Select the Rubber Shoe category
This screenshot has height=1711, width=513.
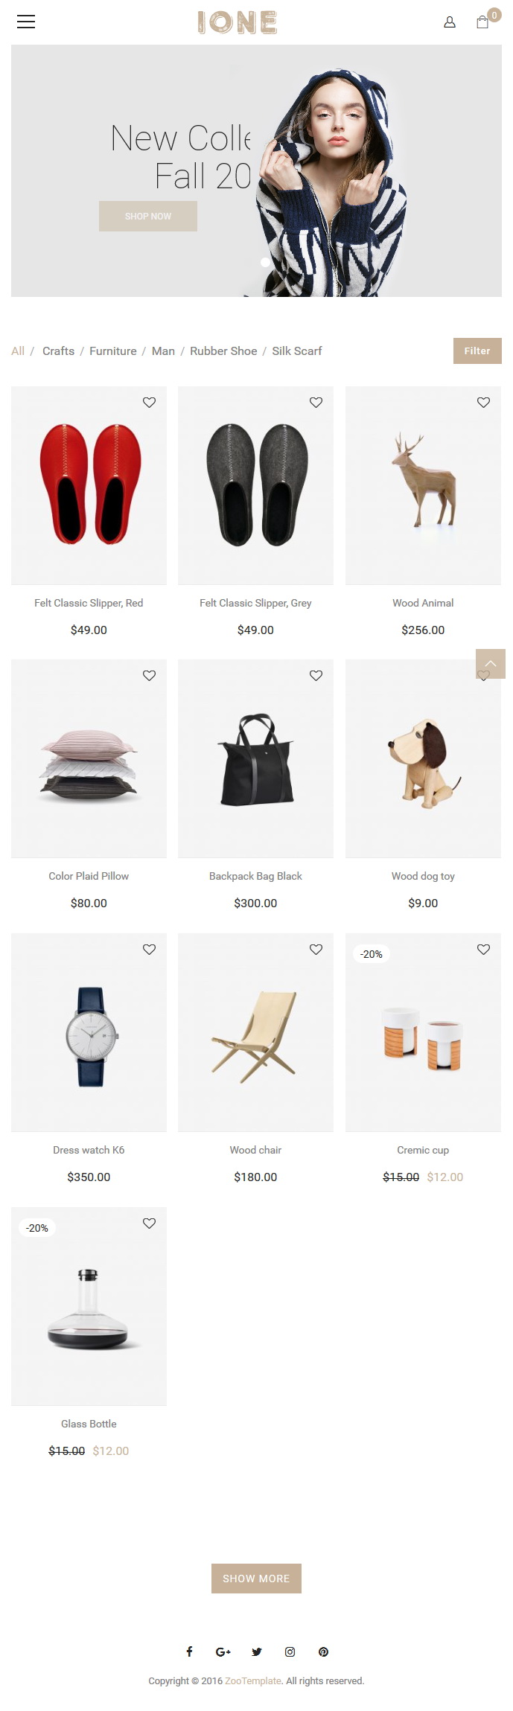pyautogui.click(x=223, y=351)
